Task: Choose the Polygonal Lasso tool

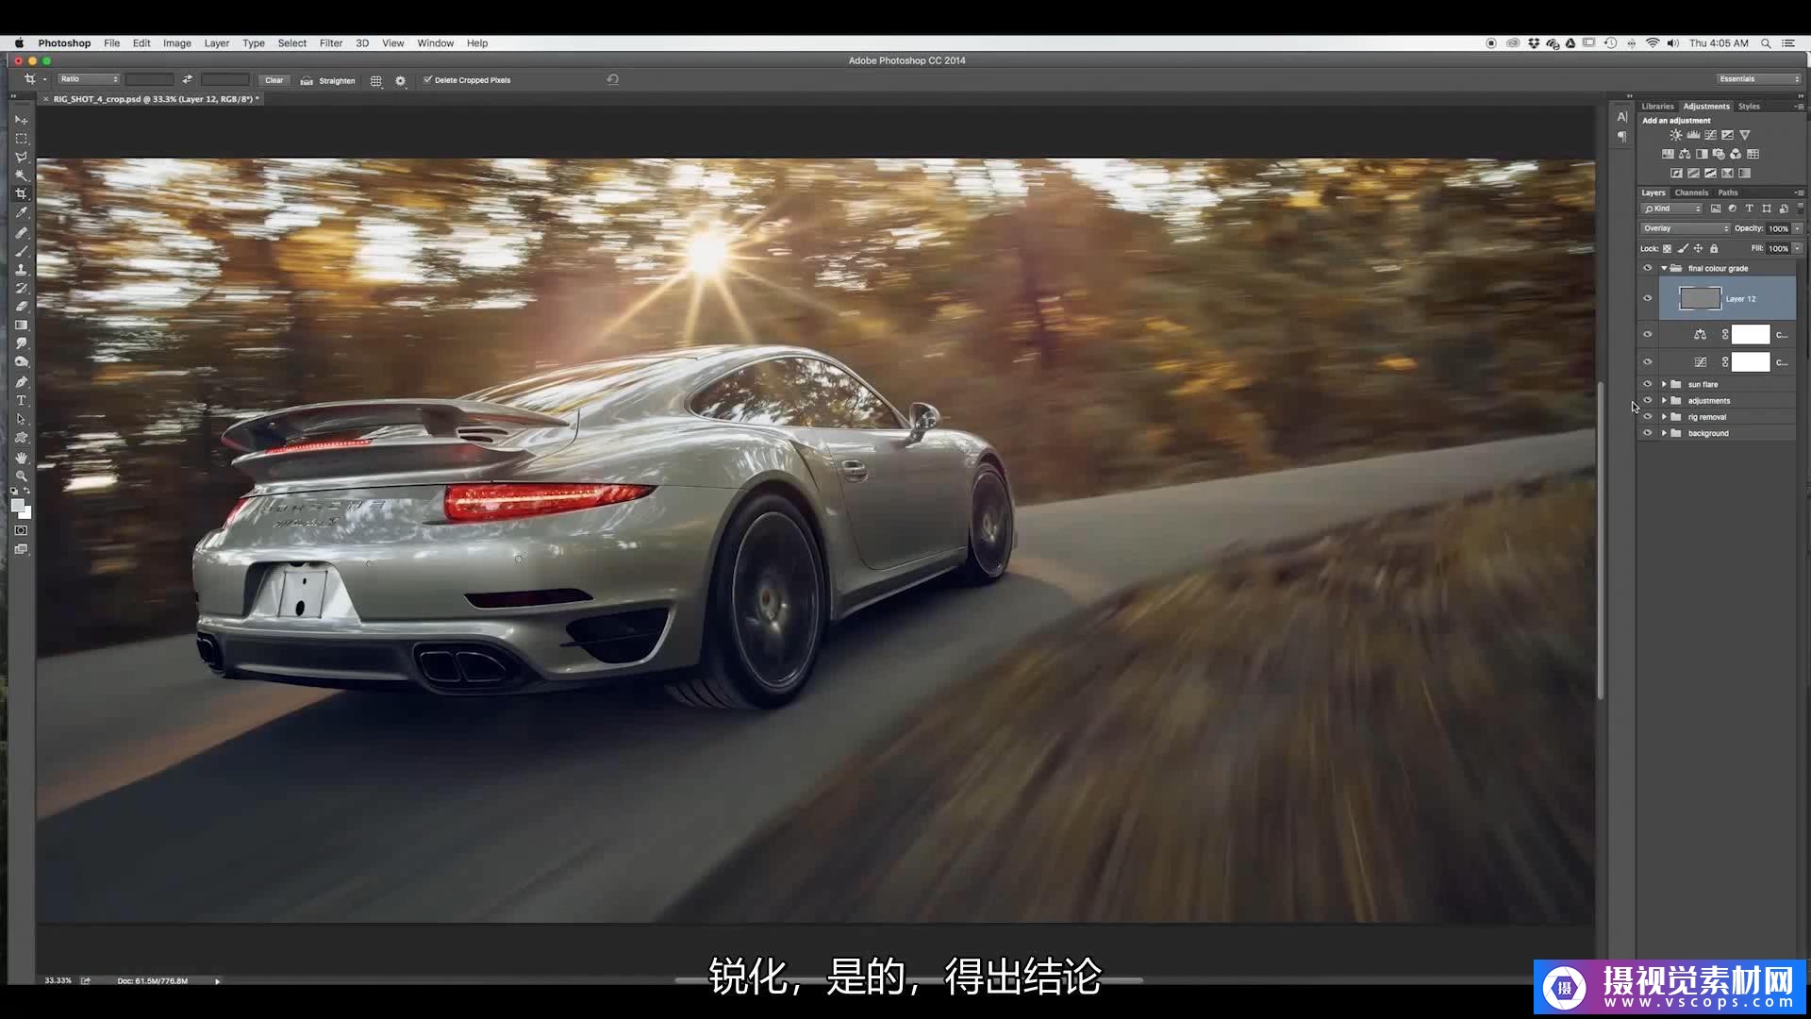Action: (x=21, y=157)
